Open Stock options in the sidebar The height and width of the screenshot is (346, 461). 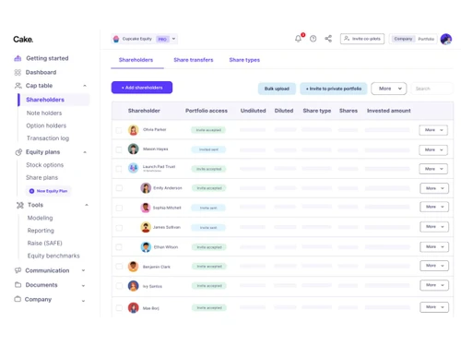pyautogui.click(x=45, y=165)
